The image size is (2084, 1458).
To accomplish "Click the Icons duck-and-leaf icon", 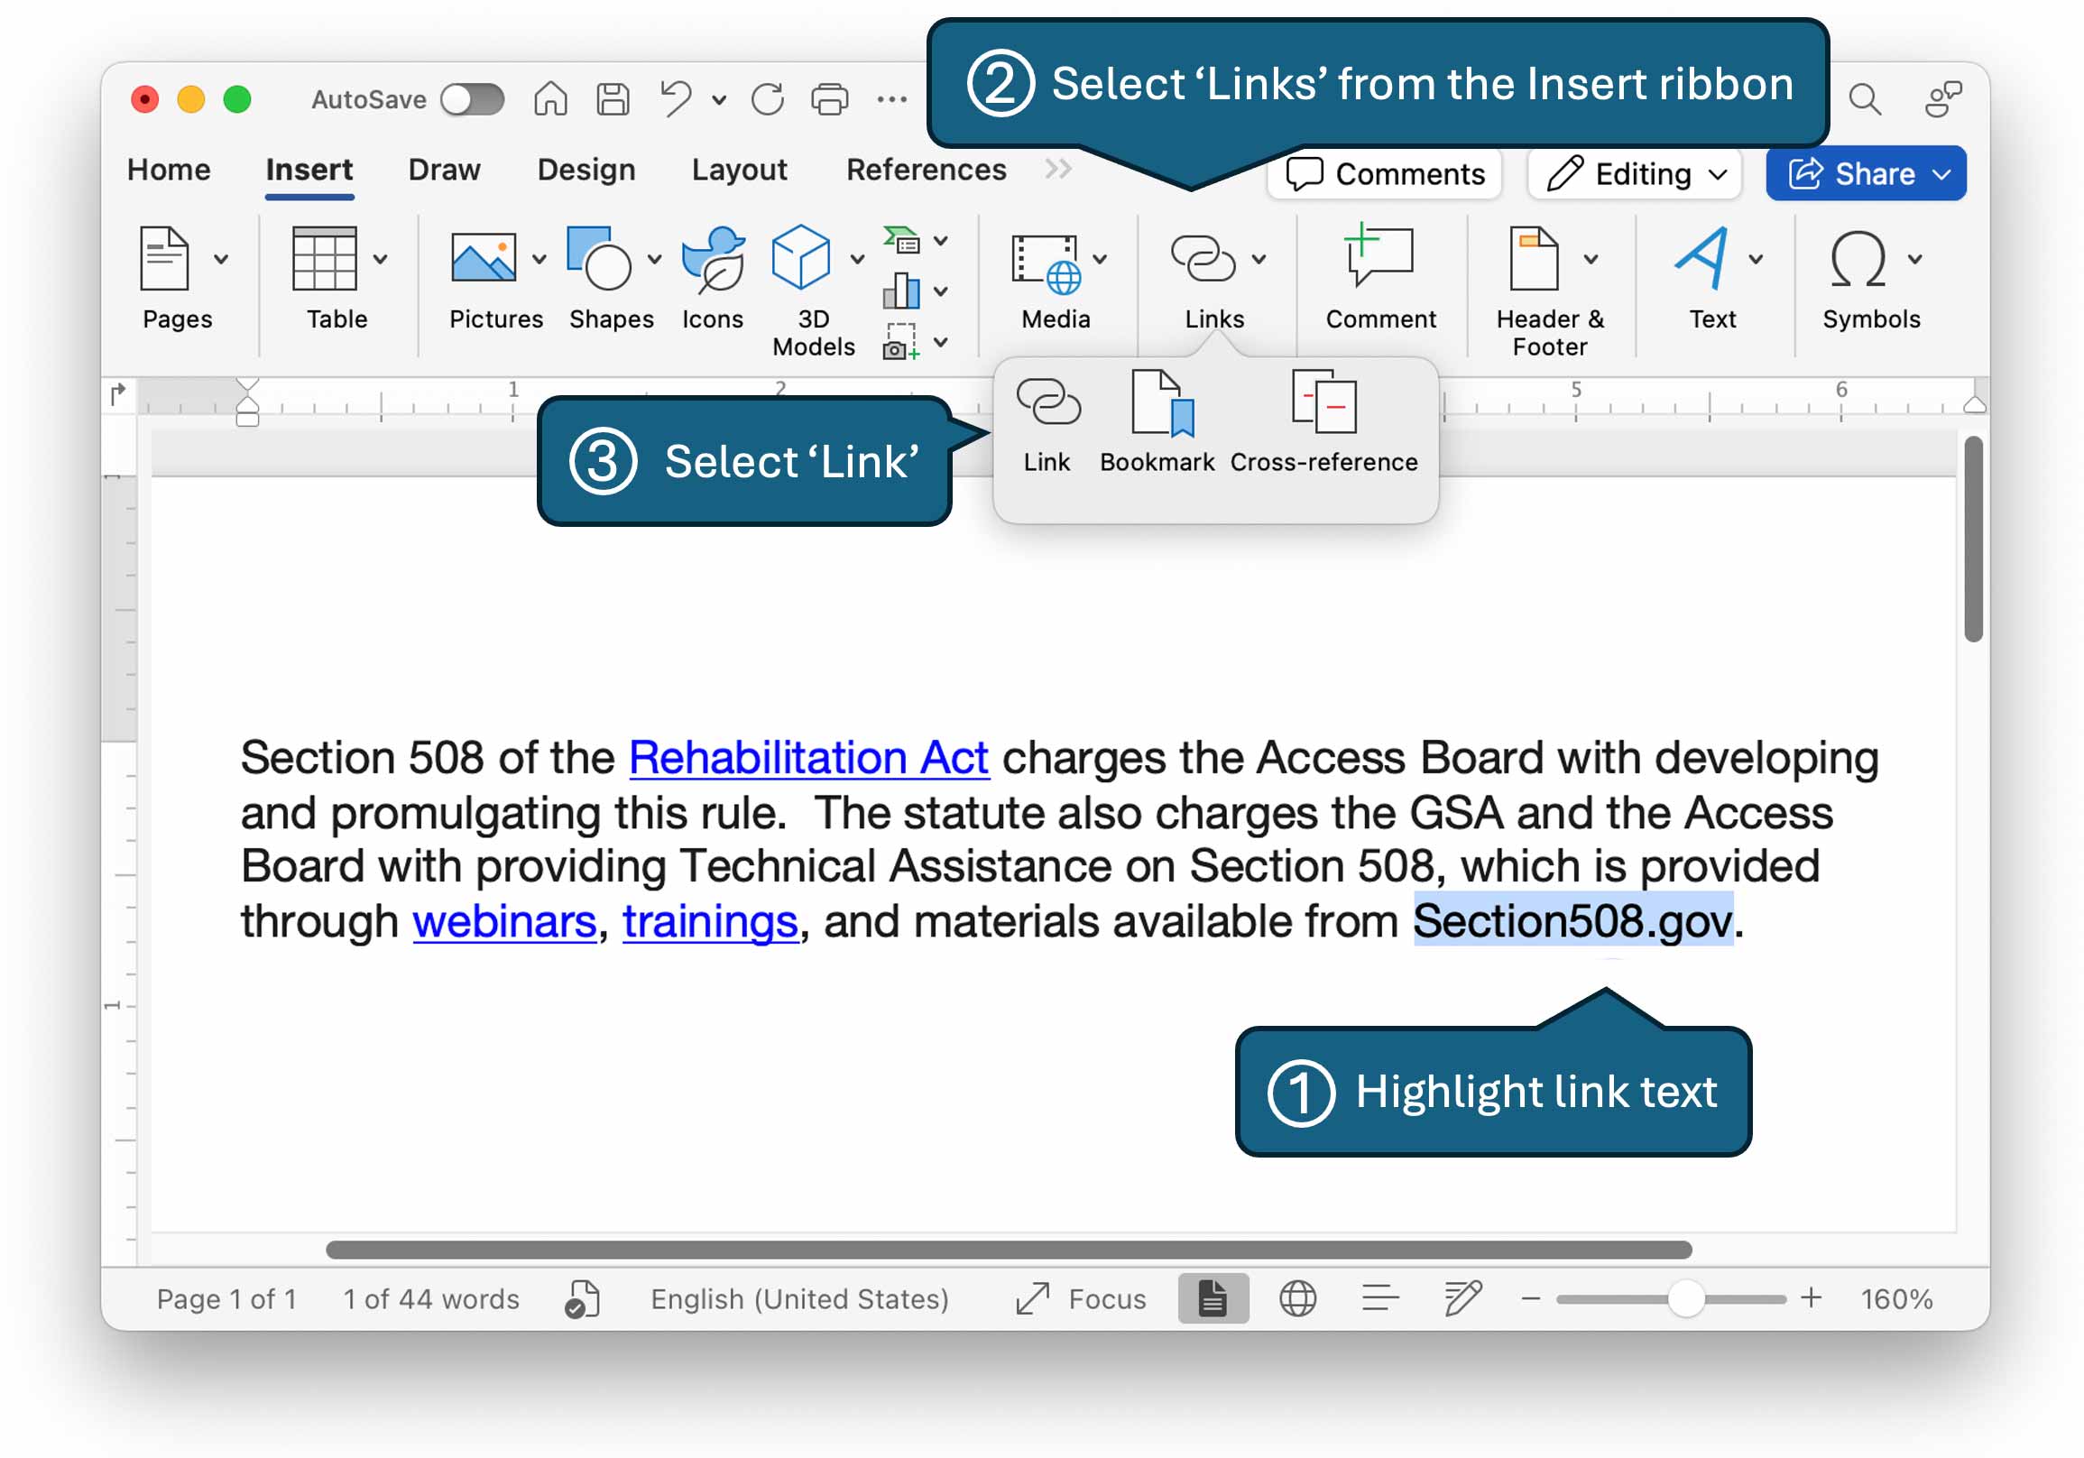I will point(714,260).
